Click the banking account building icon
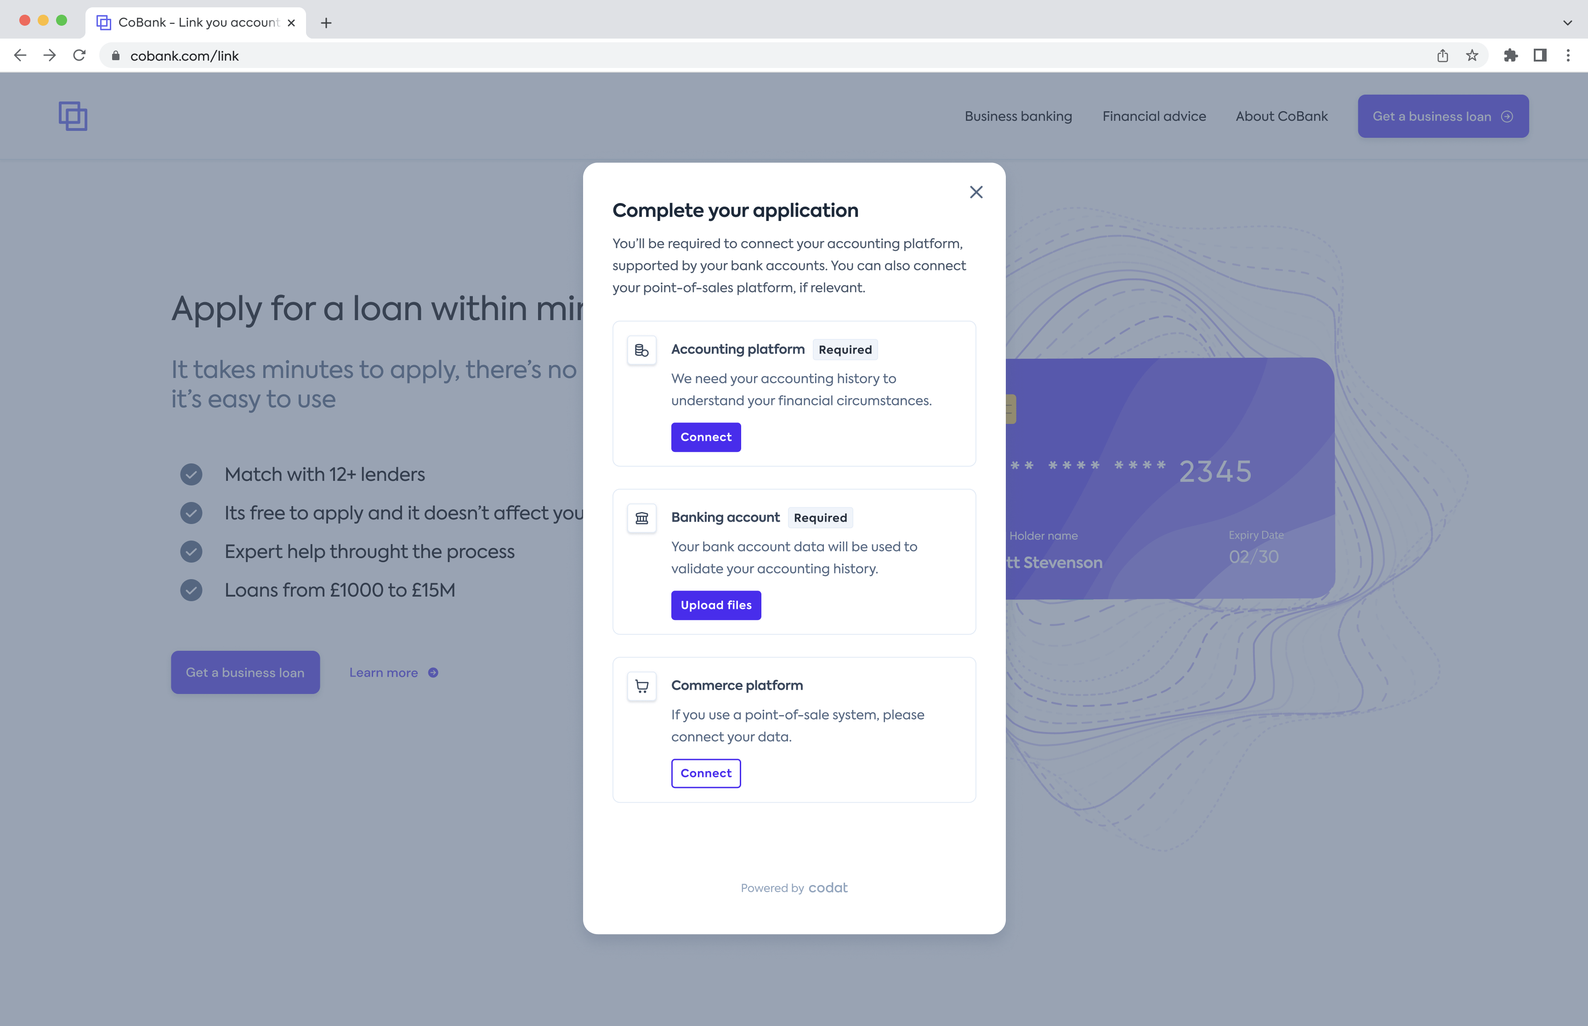Viewport: 1588px width, 1026px height. pos(641,517)
